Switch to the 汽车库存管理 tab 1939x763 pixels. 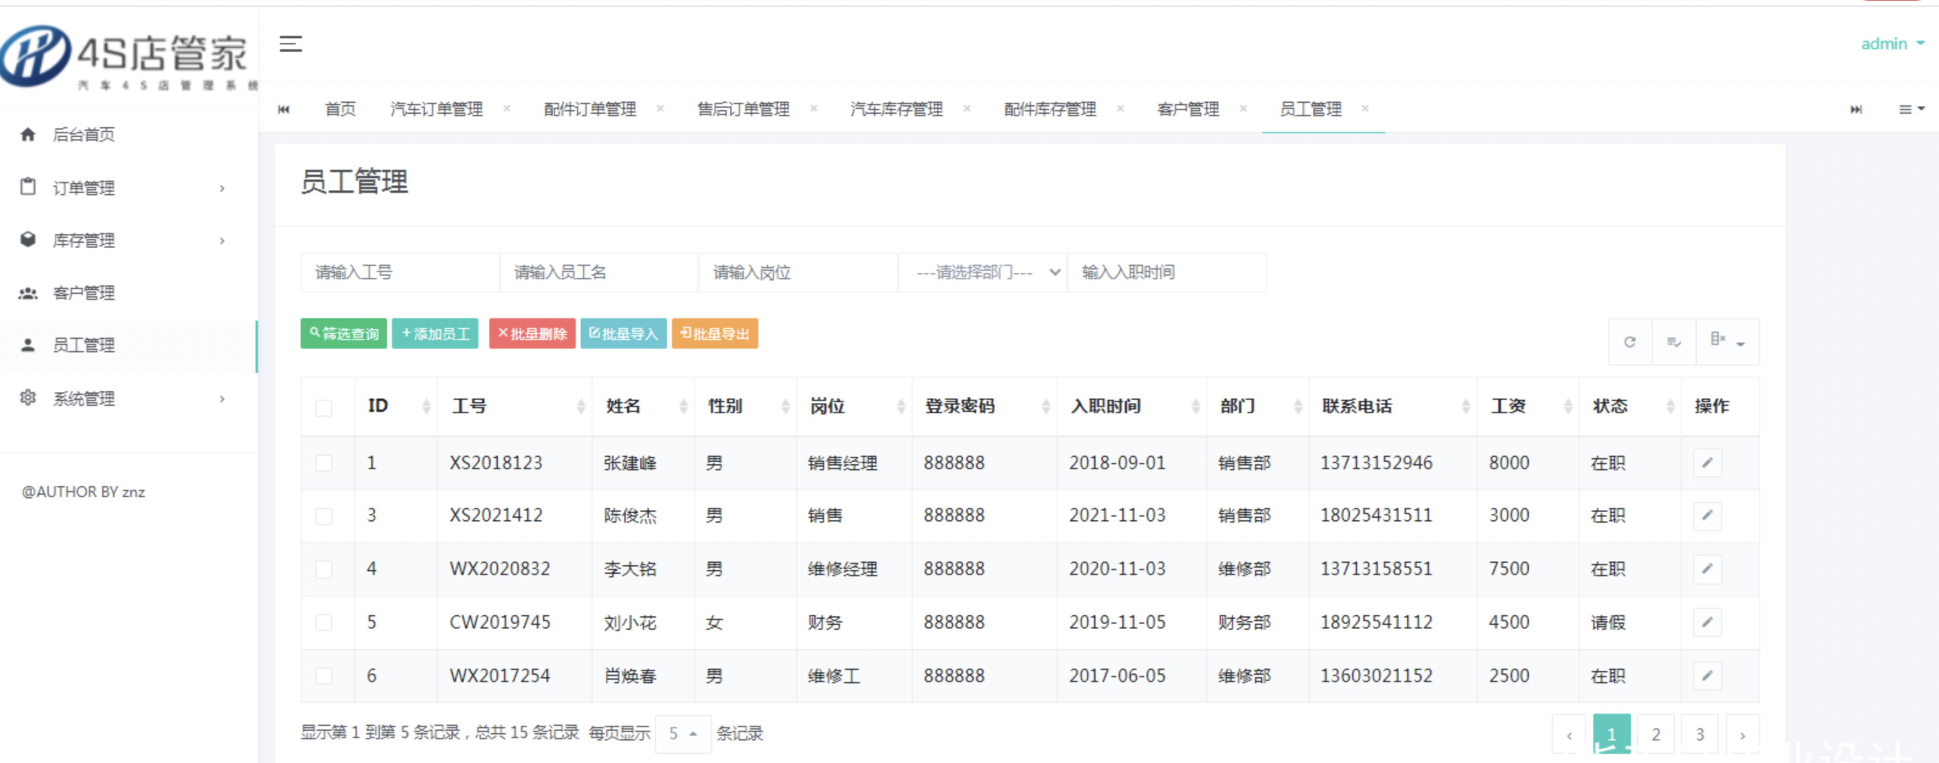click(896, 109)
